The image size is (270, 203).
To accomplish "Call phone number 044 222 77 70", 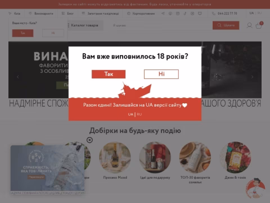I will pos(224,14).
